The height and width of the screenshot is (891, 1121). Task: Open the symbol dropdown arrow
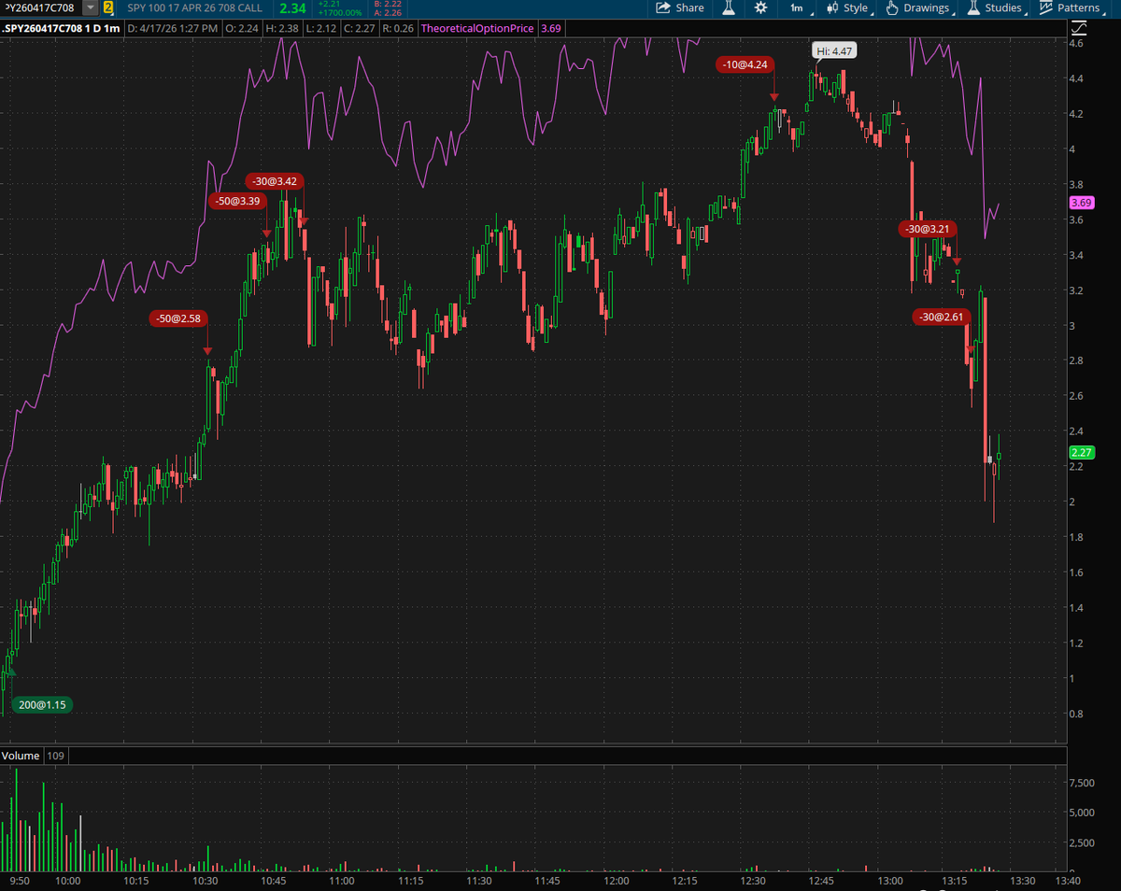tap(90, 7)
